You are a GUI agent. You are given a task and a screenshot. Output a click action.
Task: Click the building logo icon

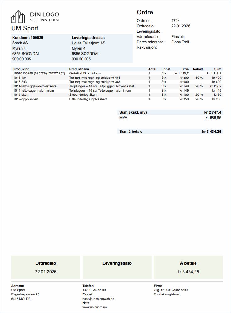[x=18, y=17]
